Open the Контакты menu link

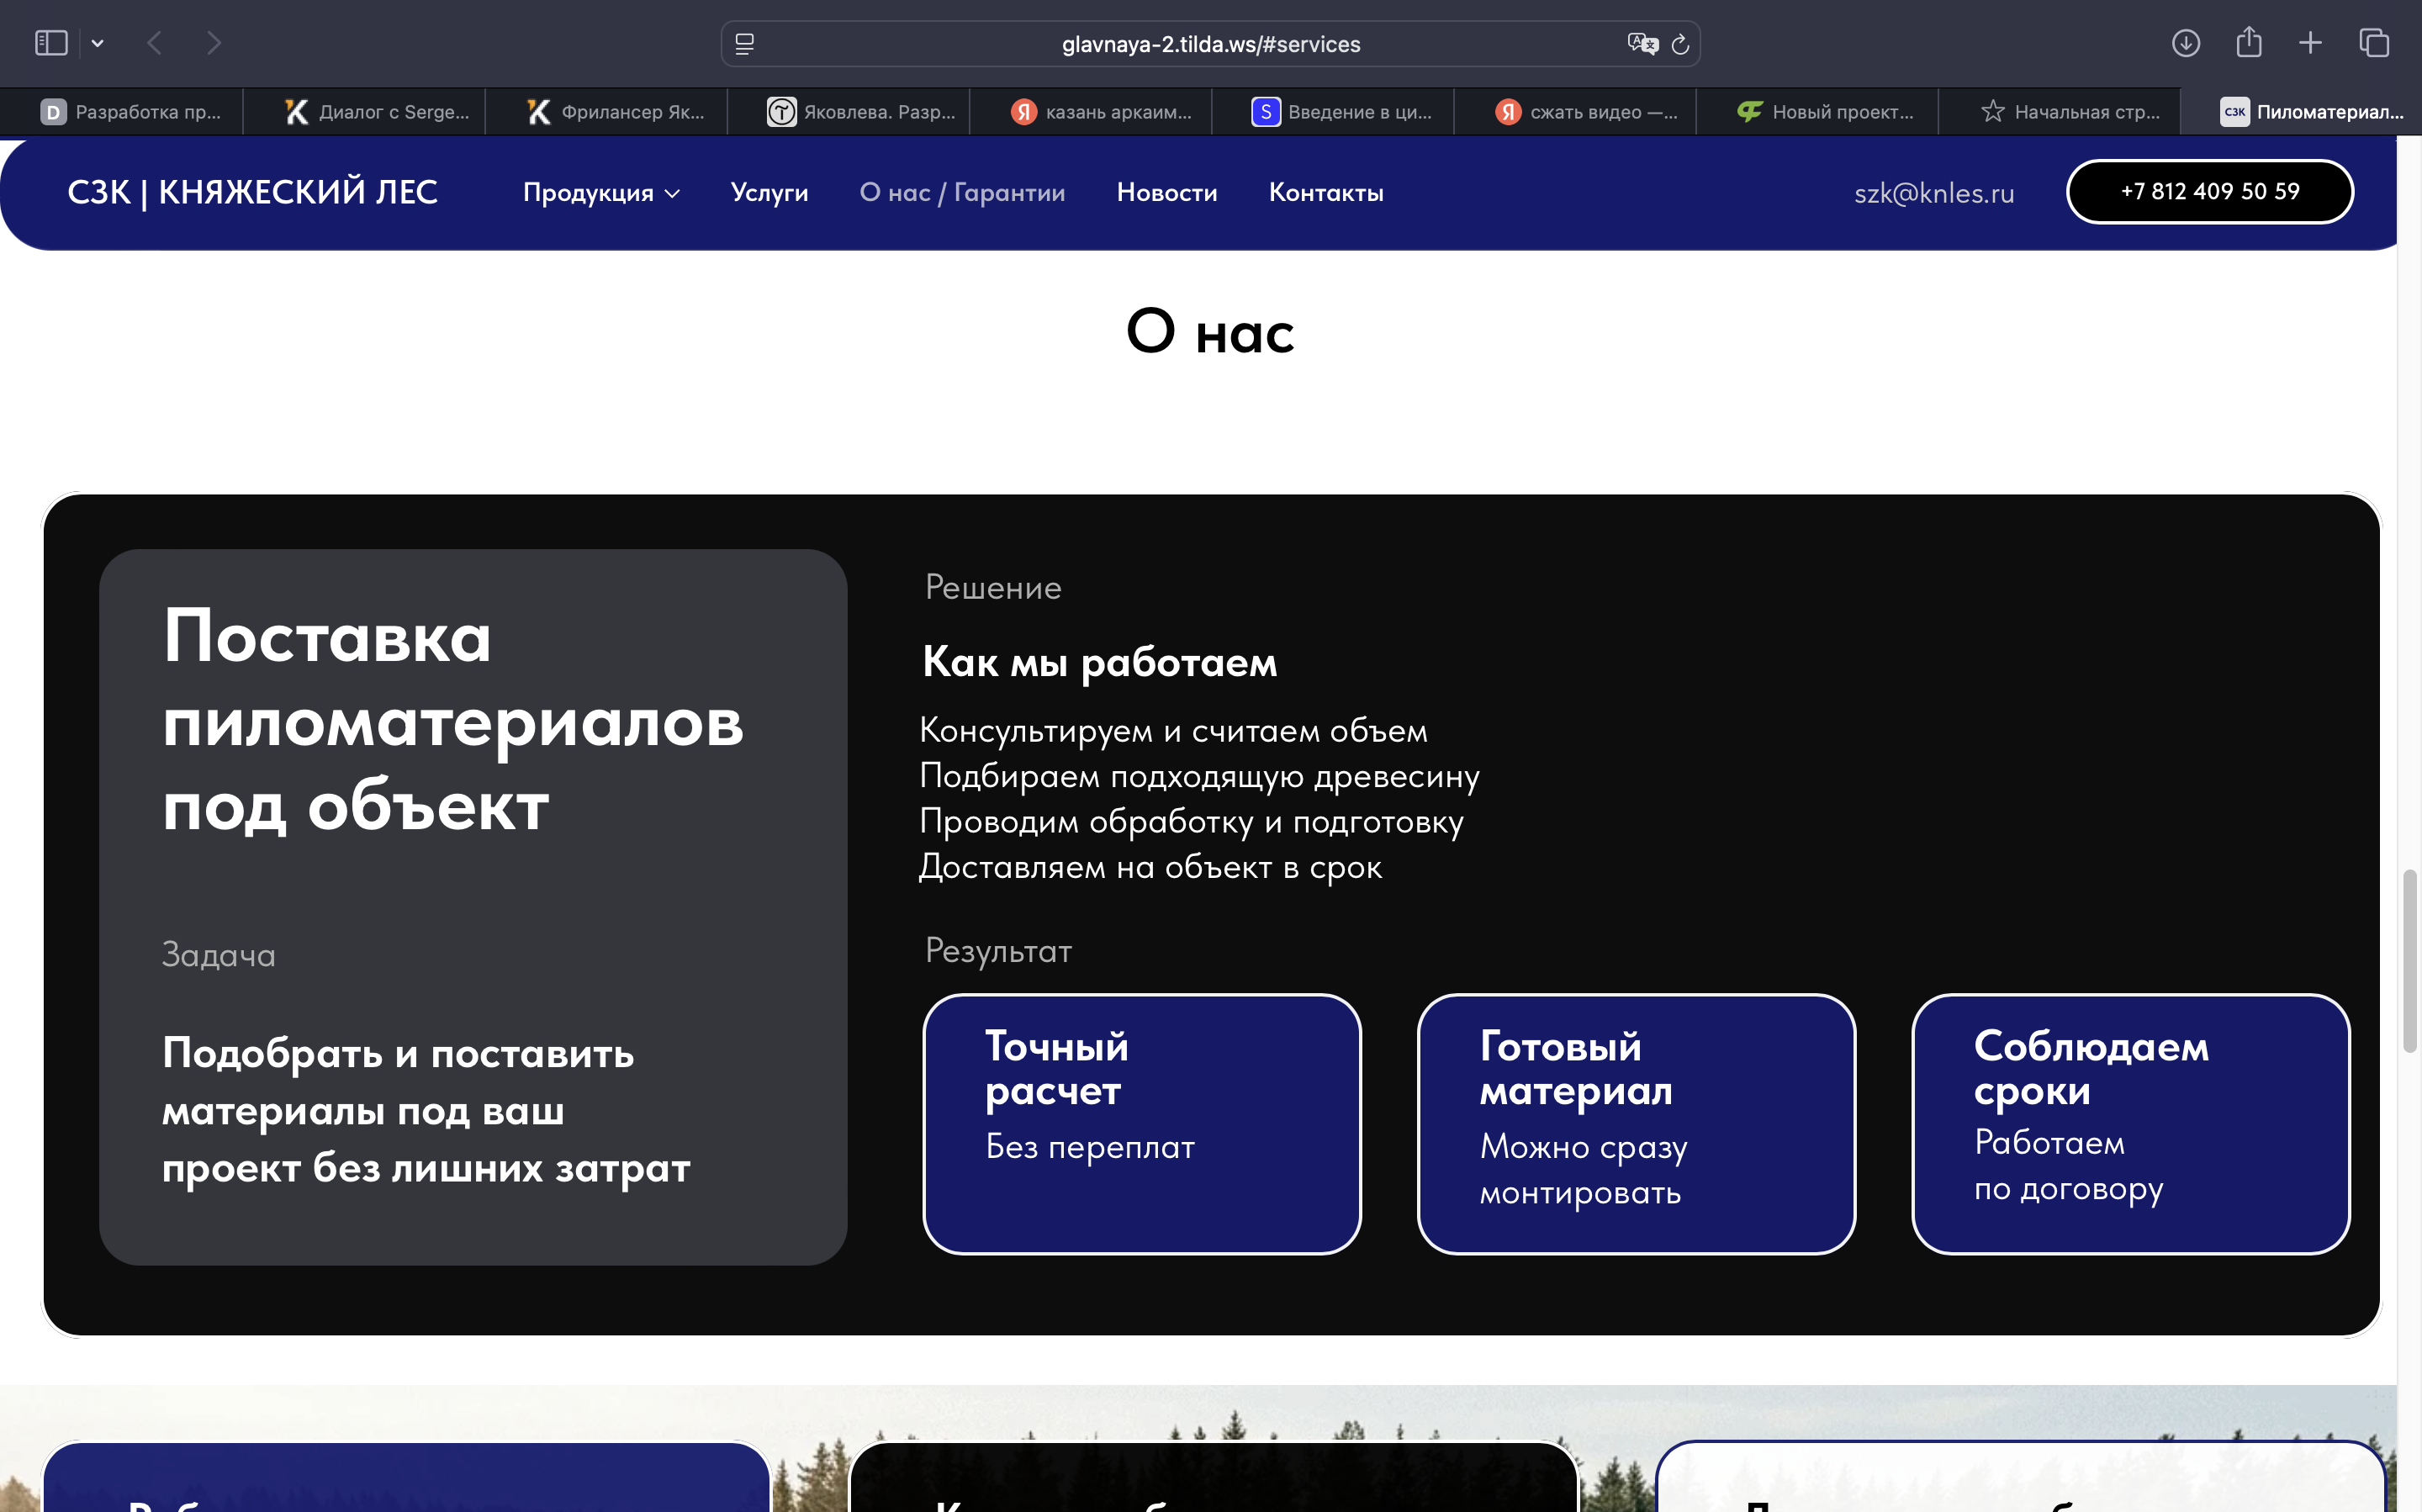[x=1326, y=193]
